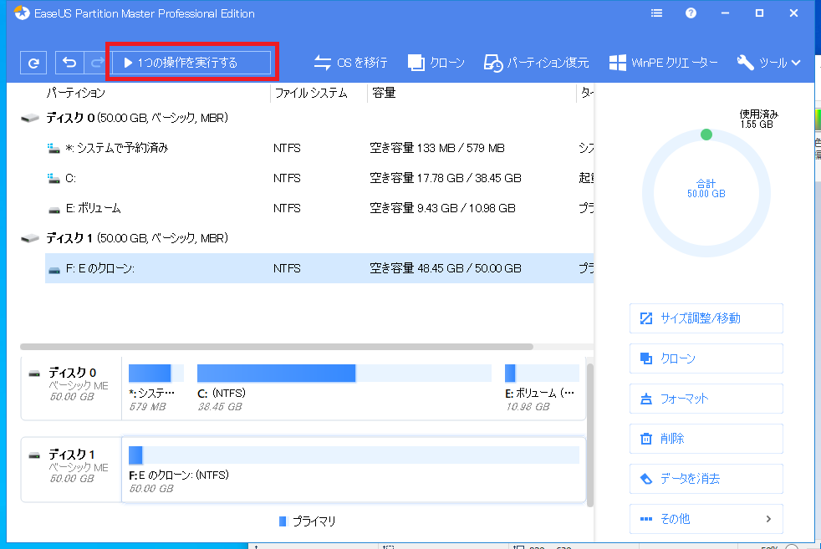Screen dimensions: 821x549
Task: Execute the 1つの操作を実行する button
Action: pos(191,61)
